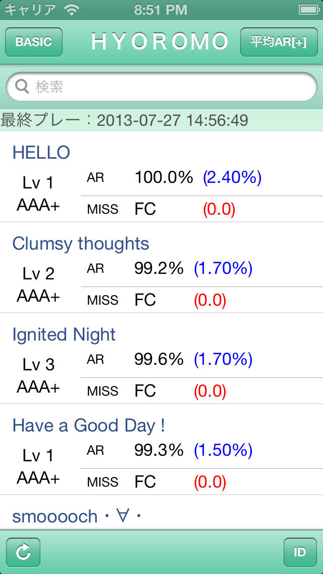This screenshot has width=323, height=574.
Task: Toggle sort order 平均AR[+]
Action: coord(279,42)
